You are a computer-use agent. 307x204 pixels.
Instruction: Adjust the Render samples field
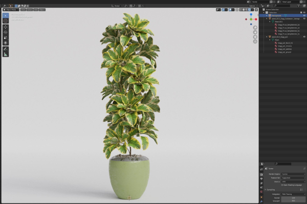tap(293, 198)
